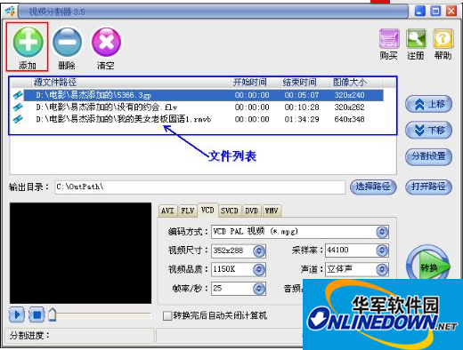Expand the encoding method (编码方式) dropdown
Screen dimensions: 463x350
382,232
